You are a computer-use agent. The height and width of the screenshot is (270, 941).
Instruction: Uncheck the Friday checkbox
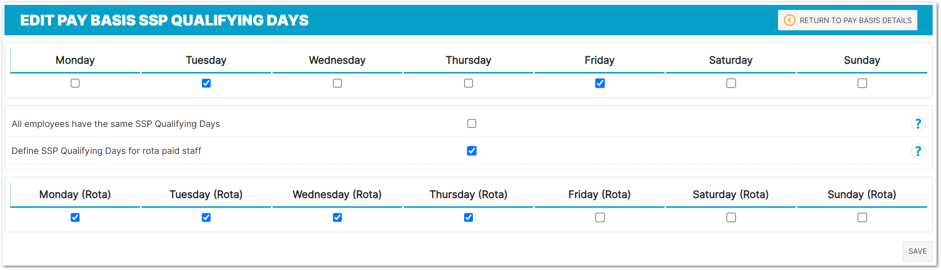(x=600, y=83)
